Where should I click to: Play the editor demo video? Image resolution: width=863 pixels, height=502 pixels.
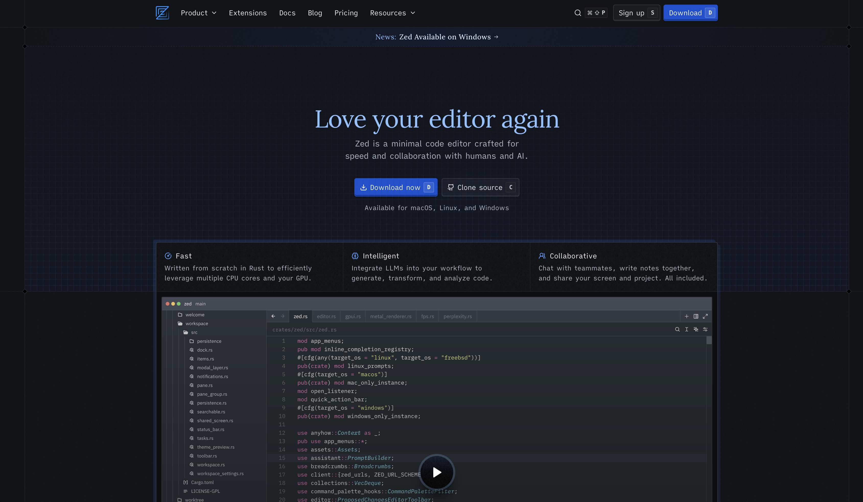436,472
